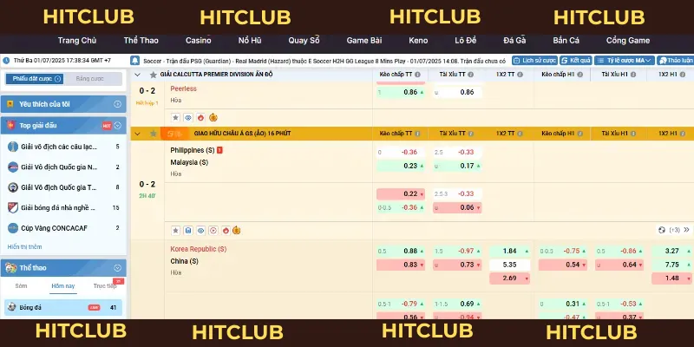Screen dimensions: 694x347
Task: Open Bắn Cá in navigation bar
Action: click(x=566, y=40)
